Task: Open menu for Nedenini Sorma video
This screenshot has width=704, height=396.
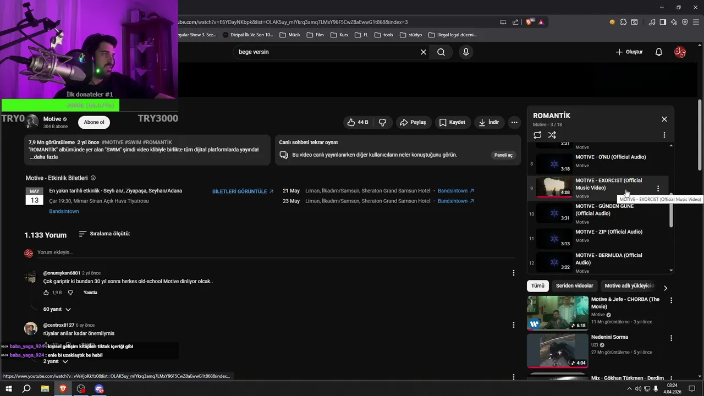Action: coord(671,338)
